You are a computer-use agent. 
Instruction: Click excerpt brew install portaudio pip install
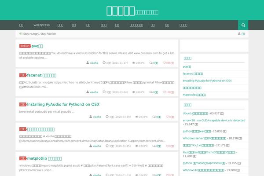tap(47, 112)
